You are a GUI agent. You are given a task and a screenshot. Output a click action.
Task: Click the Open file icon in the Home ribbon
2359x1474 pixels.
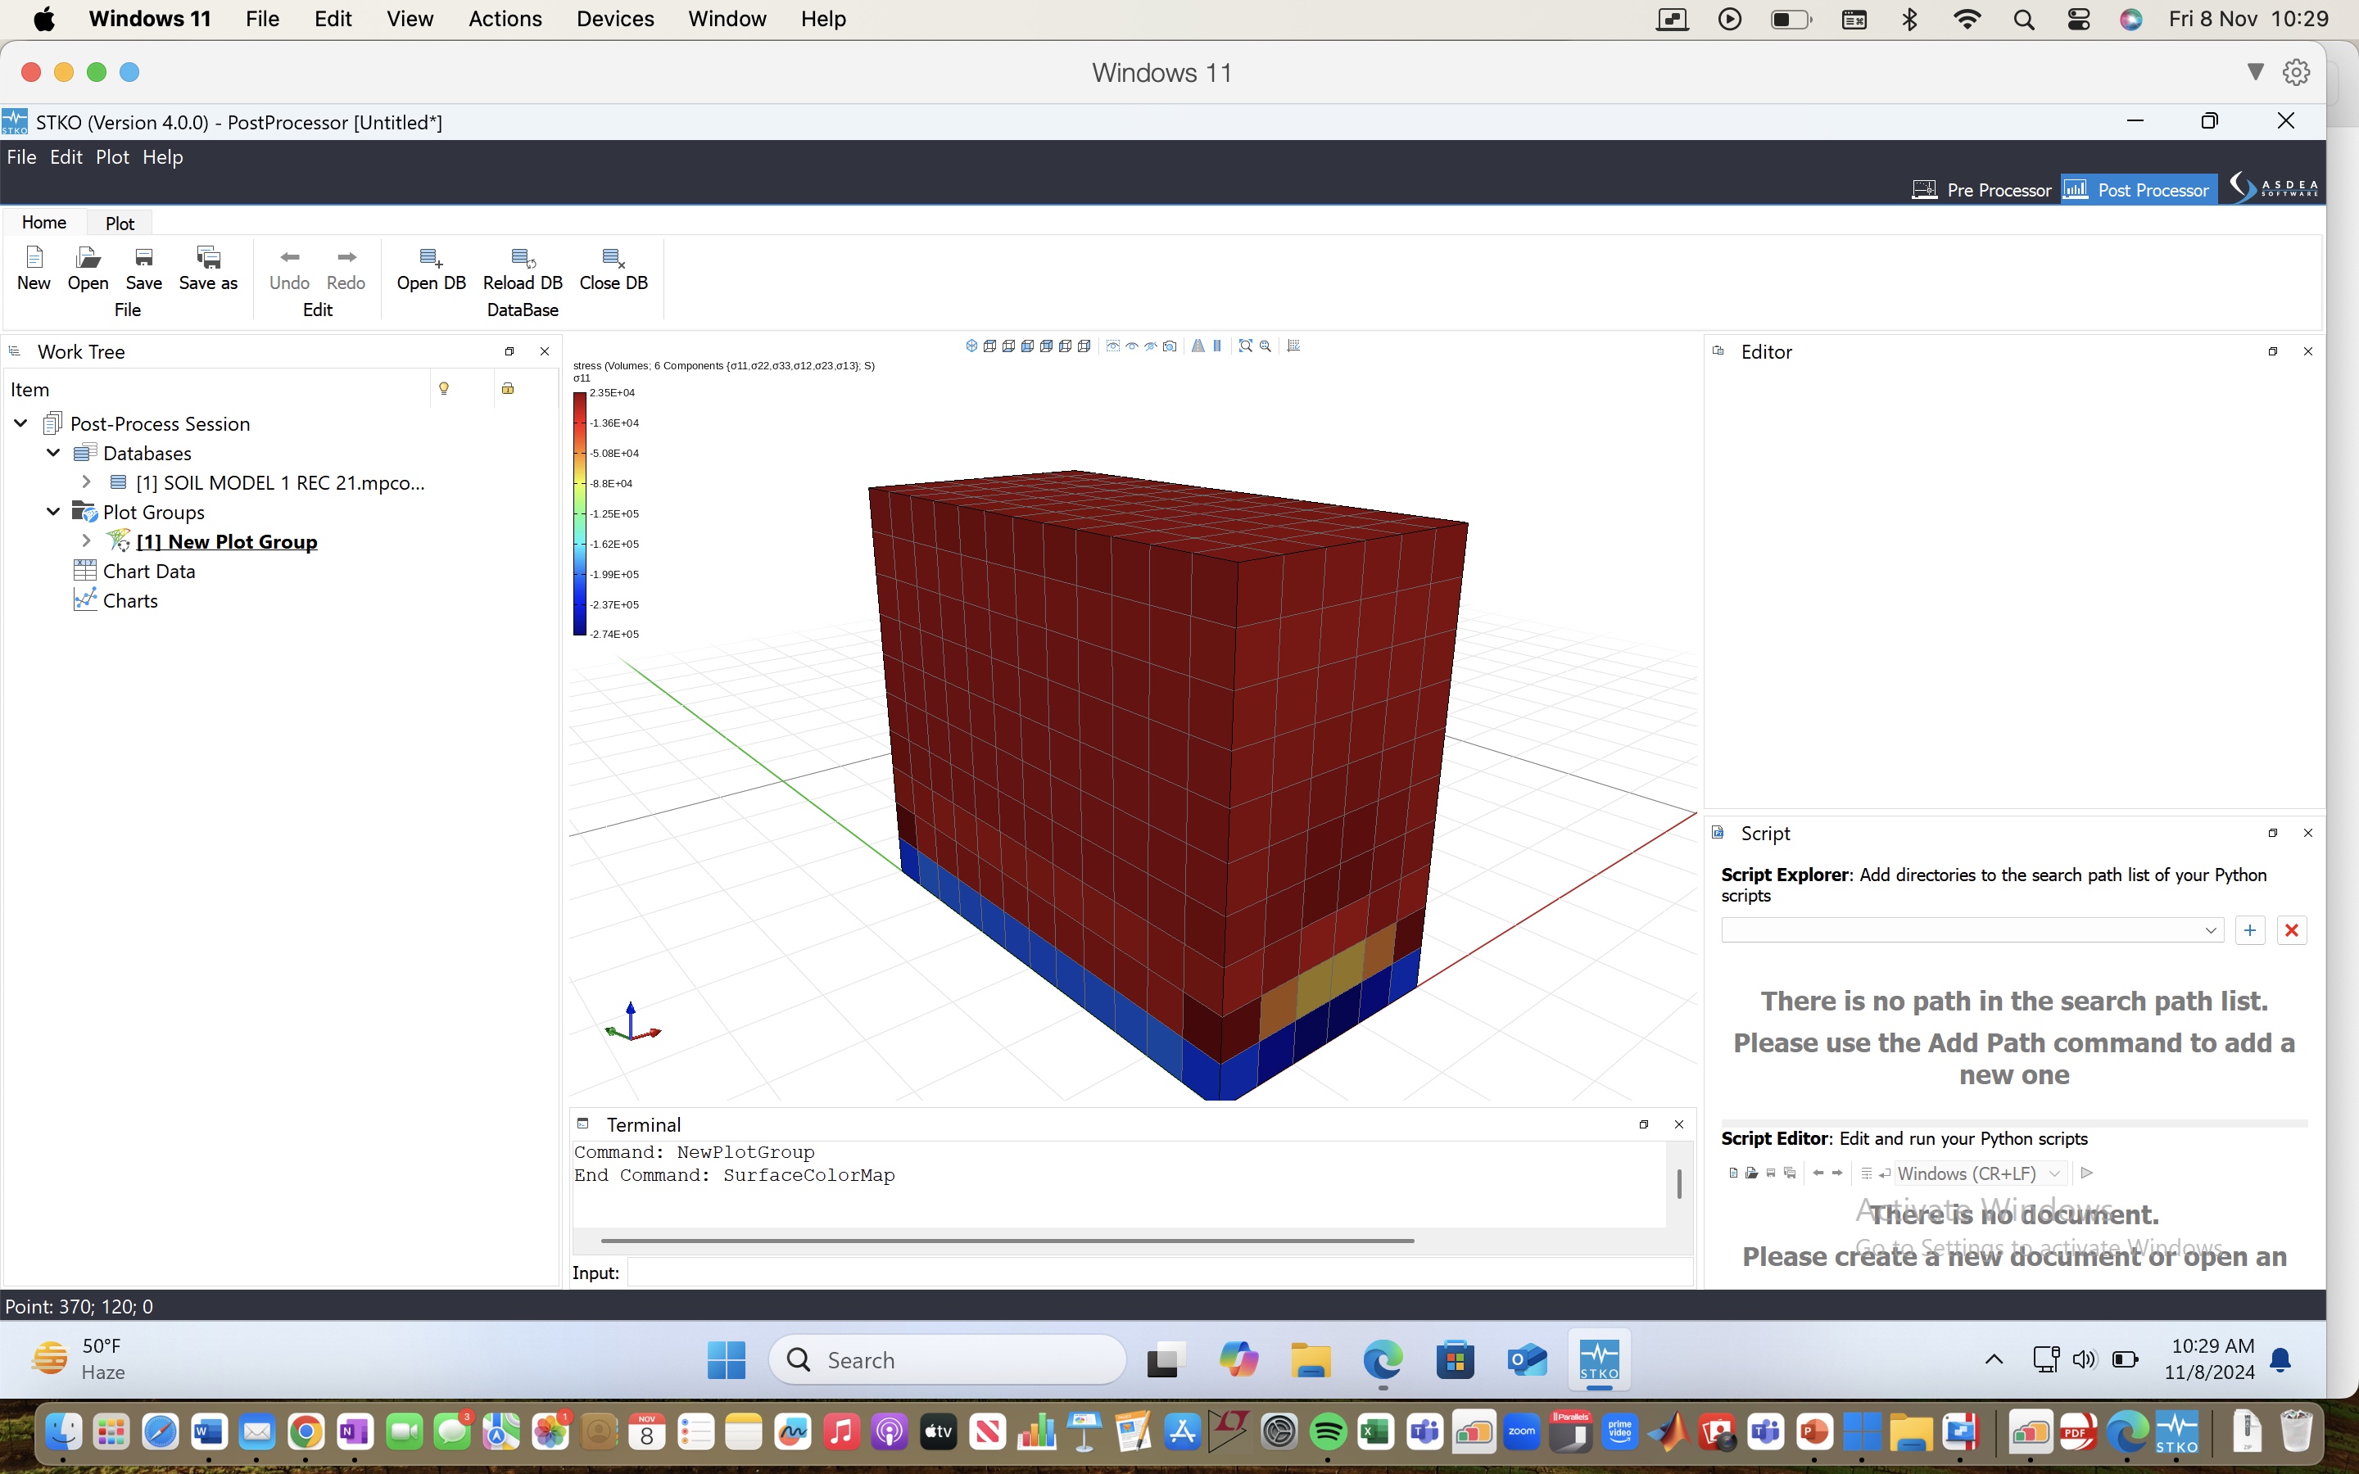coord(88,257)
